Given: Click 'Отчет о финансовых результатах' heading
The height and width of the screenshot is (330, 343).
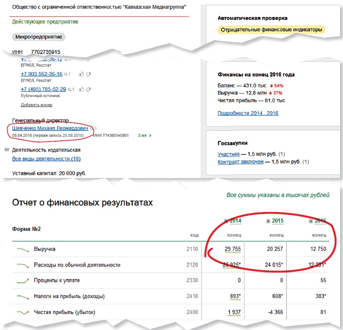Looking at the screenshot, I should click(x=82, y=202).
